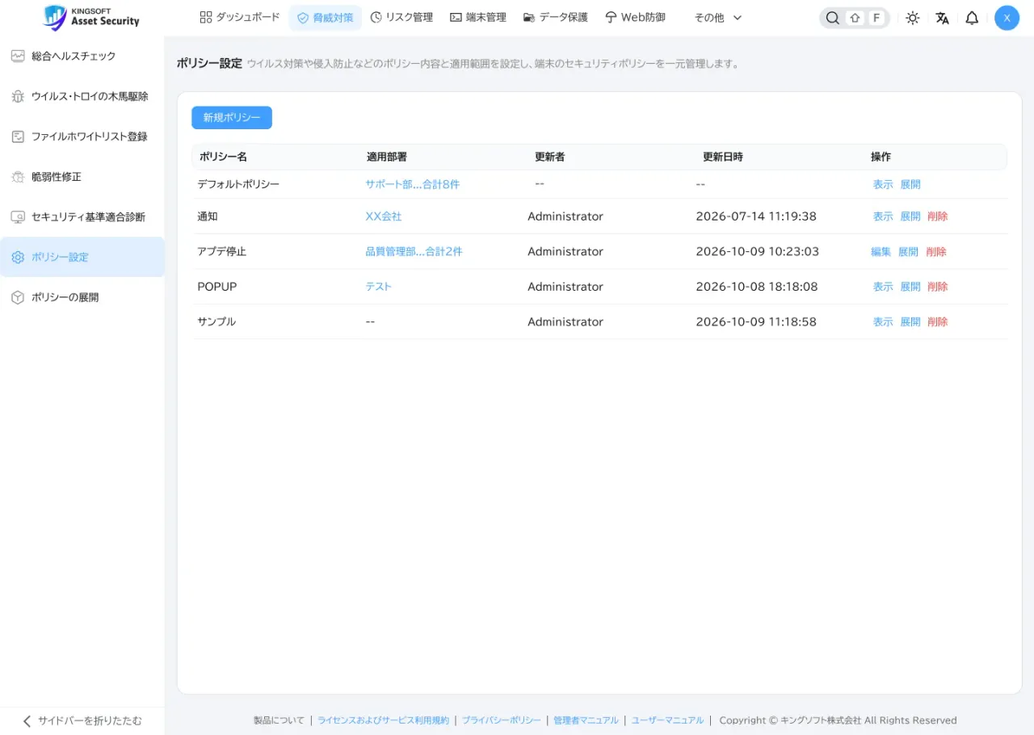Open the search box icon
The height and width of the screenshot is (735, 1034).
[832, 18]
